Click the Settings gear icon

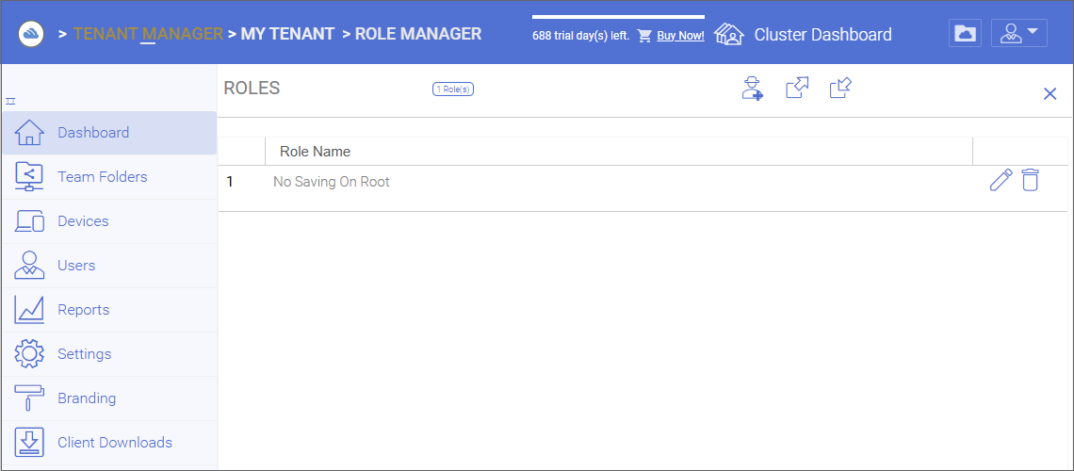29,354
